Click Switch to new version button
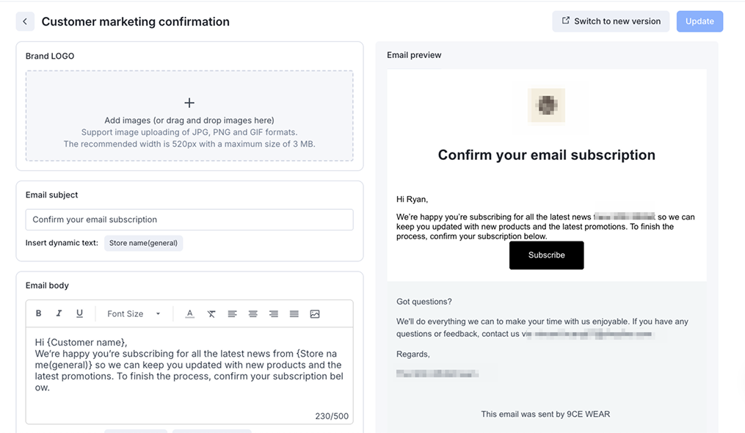 [x=611, y=21]
